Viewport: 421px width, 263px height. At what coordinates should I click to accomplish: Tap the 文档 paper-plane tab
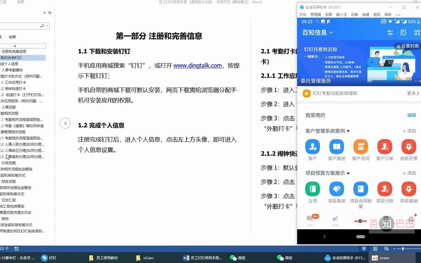coord(335,221)
